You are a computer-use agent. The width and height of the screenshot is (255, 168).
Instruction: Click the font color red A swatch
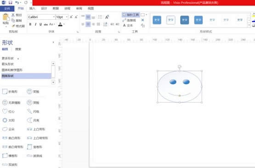[x=60, y=24]
